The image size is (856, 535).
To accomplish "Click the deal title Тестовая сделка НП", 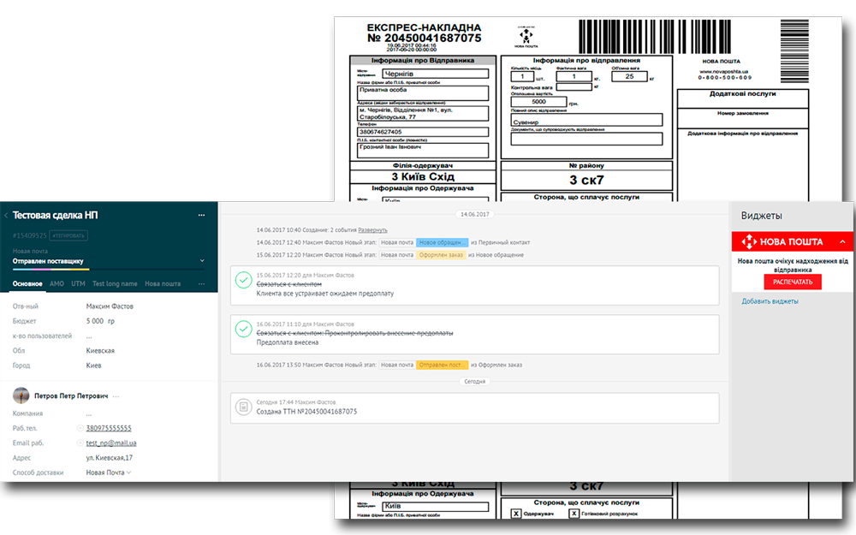I will (55, 215).
